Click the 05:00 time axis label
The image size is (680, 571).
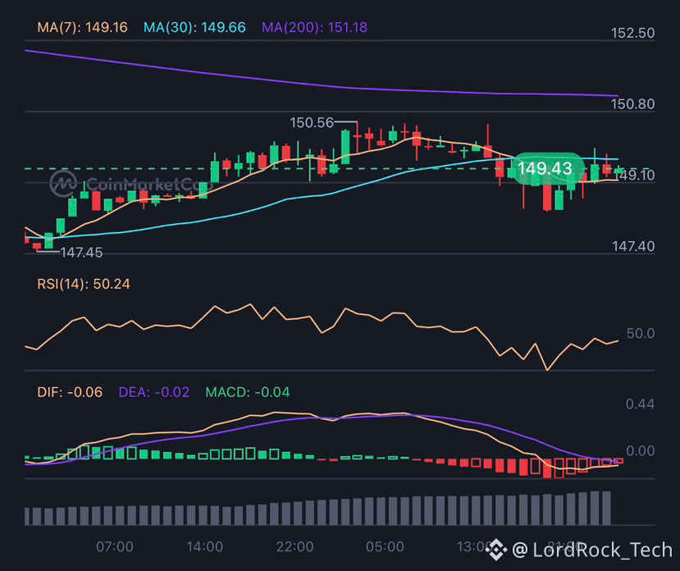385,546
